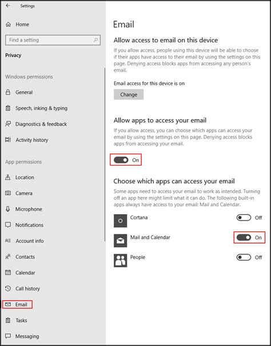Click the Find a setting search box

(53, 40)
